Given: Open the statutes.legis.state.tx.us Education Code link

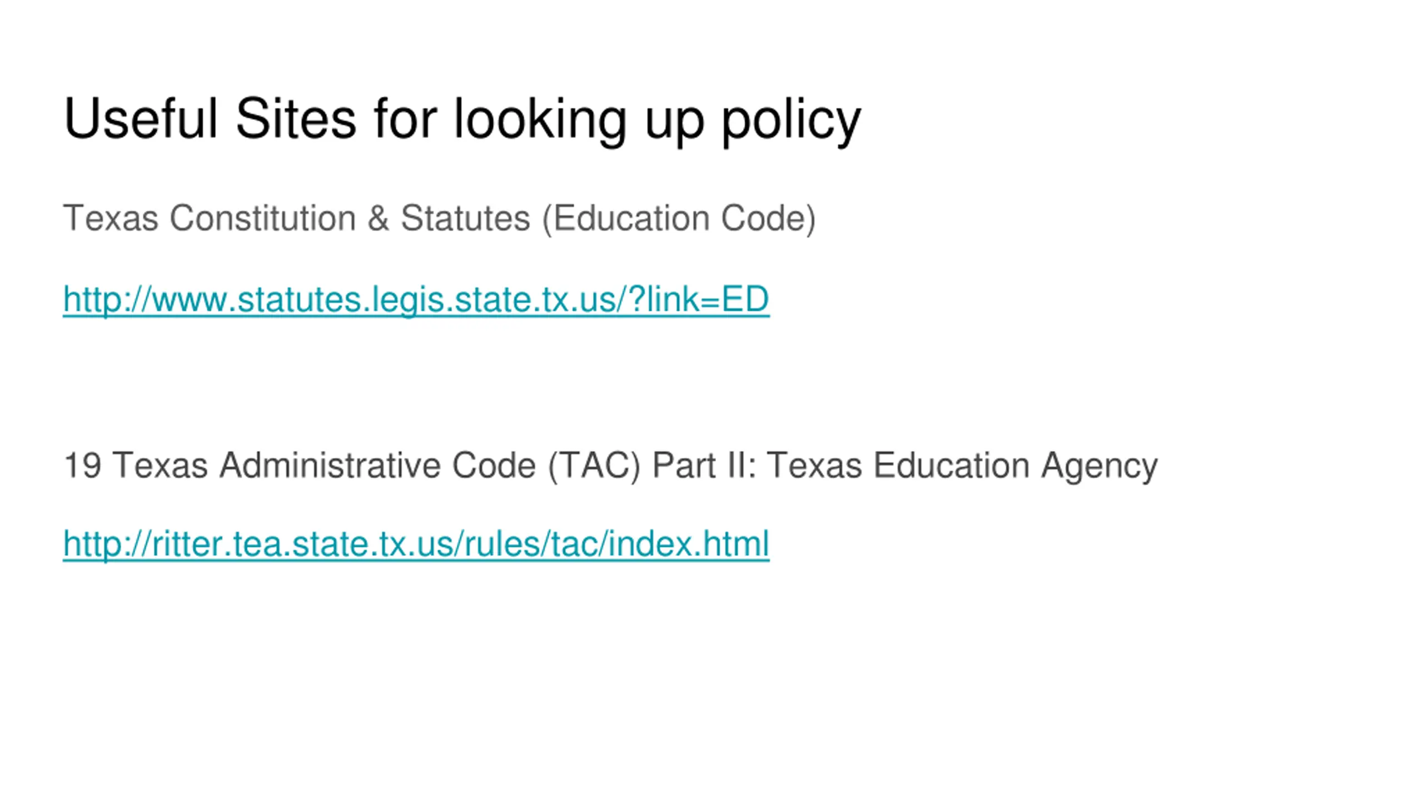Looking at the screenshot, I should click(416, 300).
